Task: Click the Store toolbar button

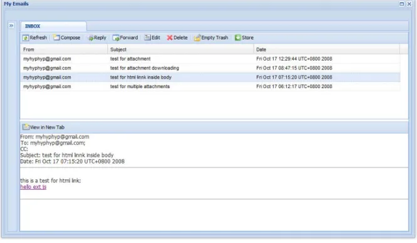Action: click(x=244, y=37)
